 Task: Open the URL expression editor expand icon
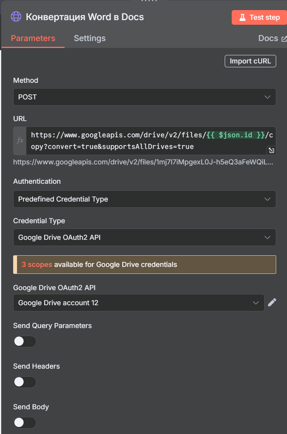[271, 150]
